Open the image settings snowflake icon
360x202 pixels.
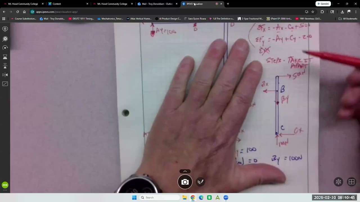pos(338,182)
